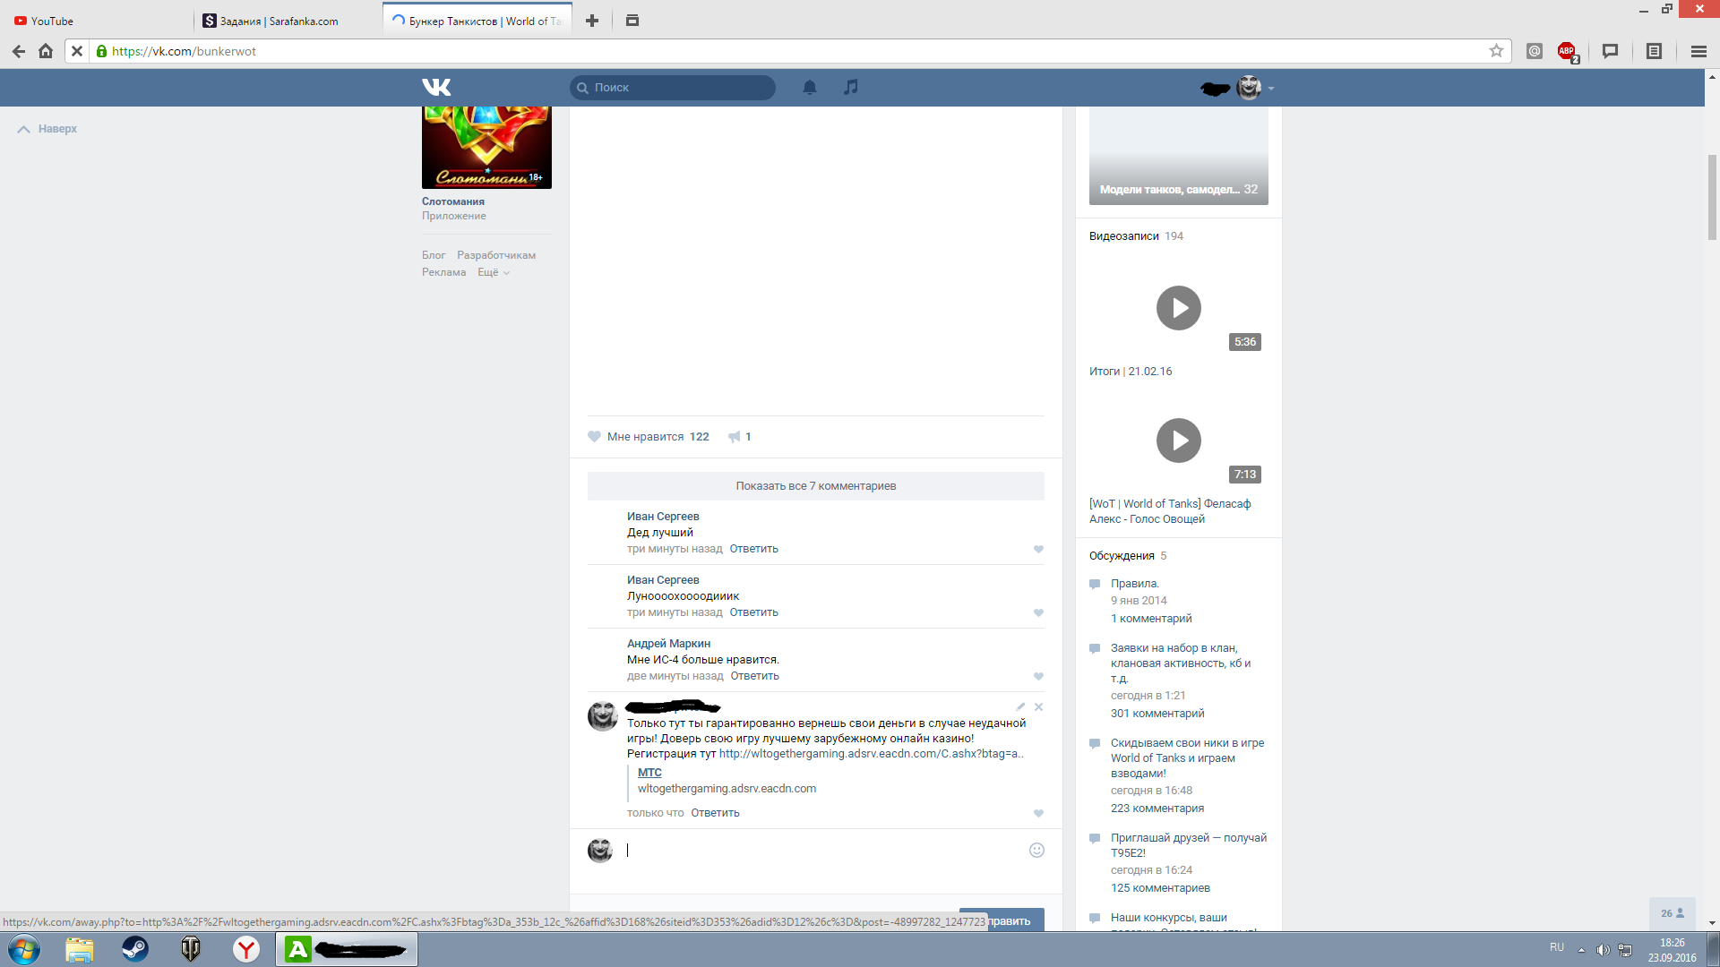Expand Показать все 7 комментариев
This screenshot has width=1720, height=967.
click(x=815, y=486)
